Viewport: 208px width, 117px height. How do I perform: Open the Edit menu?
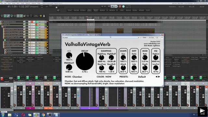(x=5, y=4)
